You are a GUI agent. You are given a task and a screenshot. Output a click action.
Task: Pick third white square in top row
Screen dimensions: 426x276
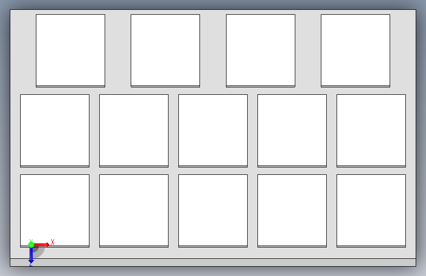(x=260, y=51)
